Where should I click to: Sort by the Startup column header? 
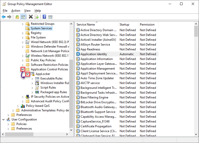click(128, 25)
